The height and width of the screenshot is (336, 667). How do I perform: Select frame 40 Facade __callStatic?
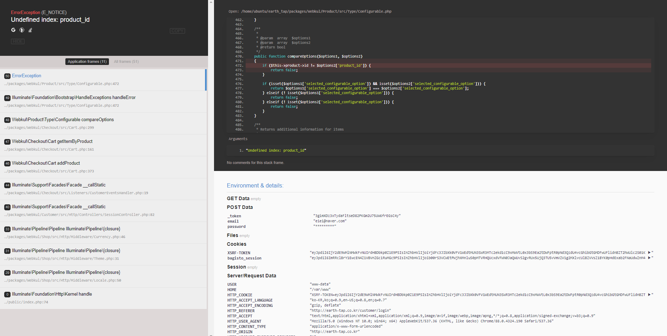pyautogui.click(x=103, y=211)
